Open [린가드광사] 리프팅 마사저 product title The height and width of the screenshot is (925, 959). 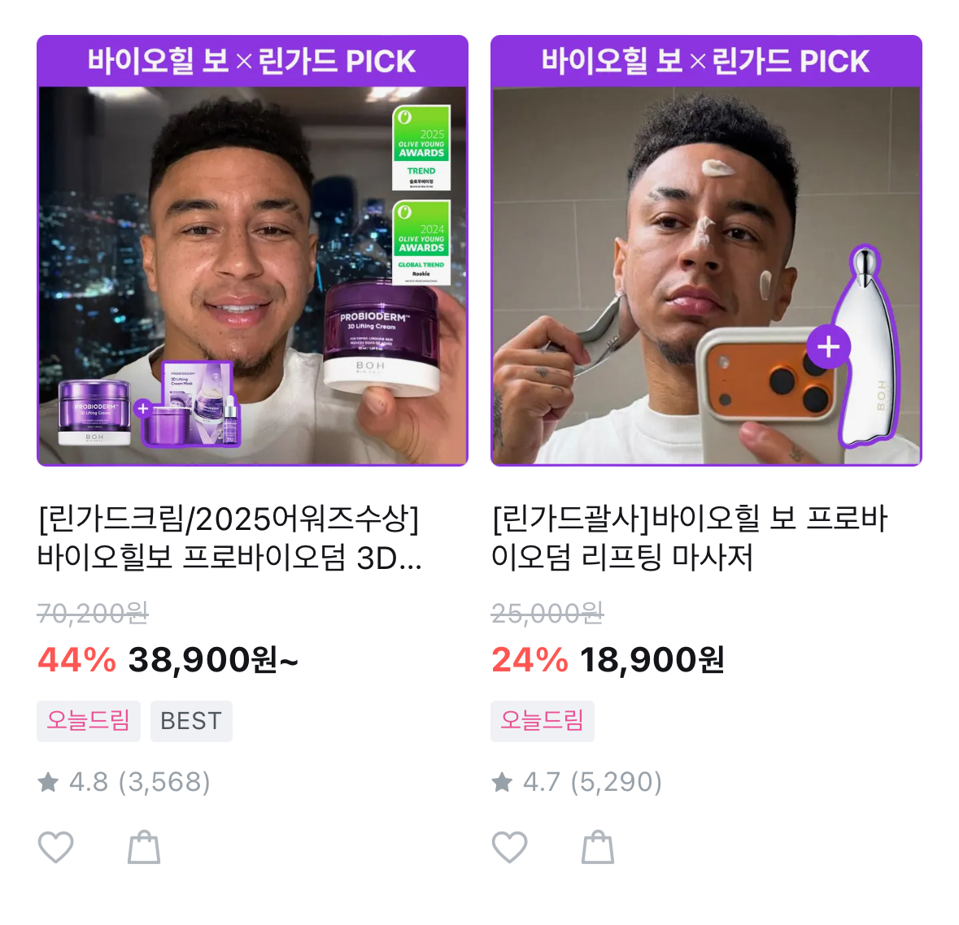[689, 538]
